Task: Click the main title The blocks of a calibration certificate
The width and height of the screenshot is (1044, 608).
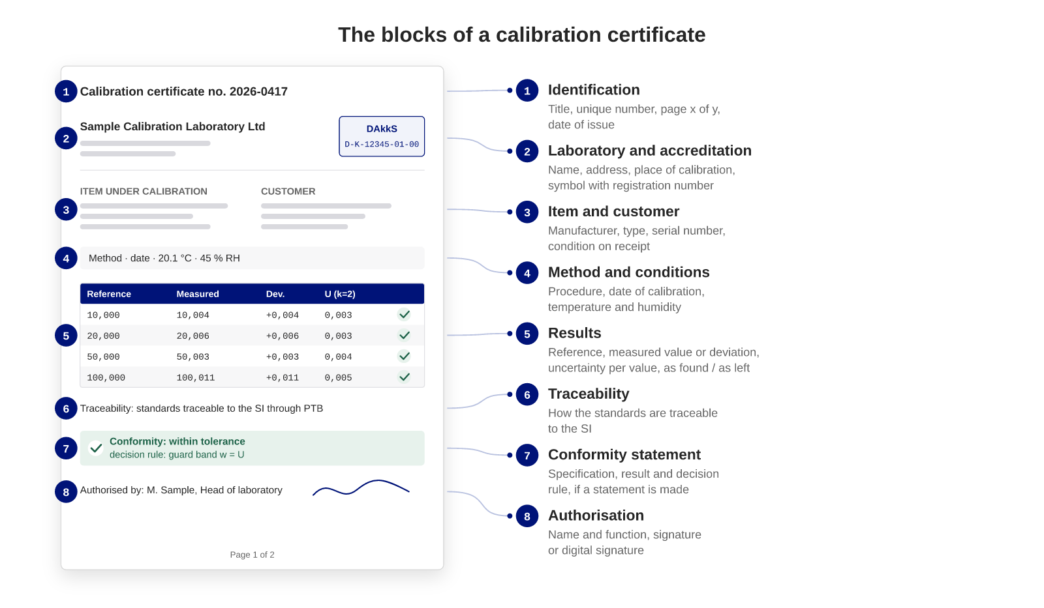Action: coord(522,35)
